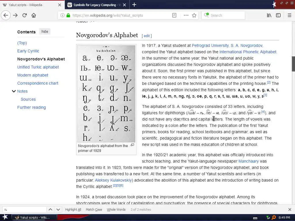The width and height of the screenshot is (295, 221).
Task: Find previous match arrow in find bar
Action: coord(50,209)
